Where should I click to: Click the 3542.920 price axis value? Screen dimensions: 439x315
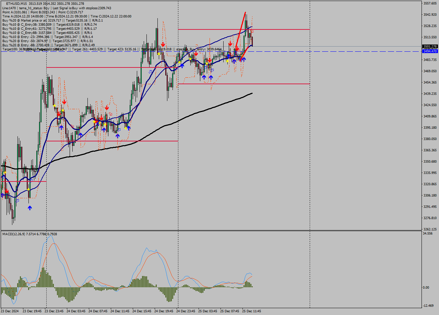point(430,14)
